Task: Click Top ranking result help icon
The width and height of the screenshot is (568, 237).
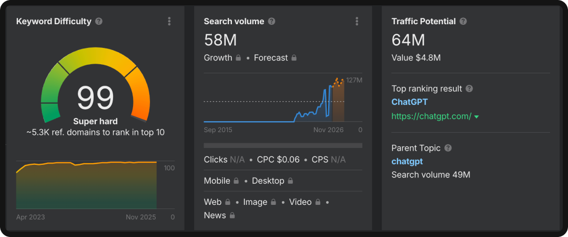Action: coord(469,88)
